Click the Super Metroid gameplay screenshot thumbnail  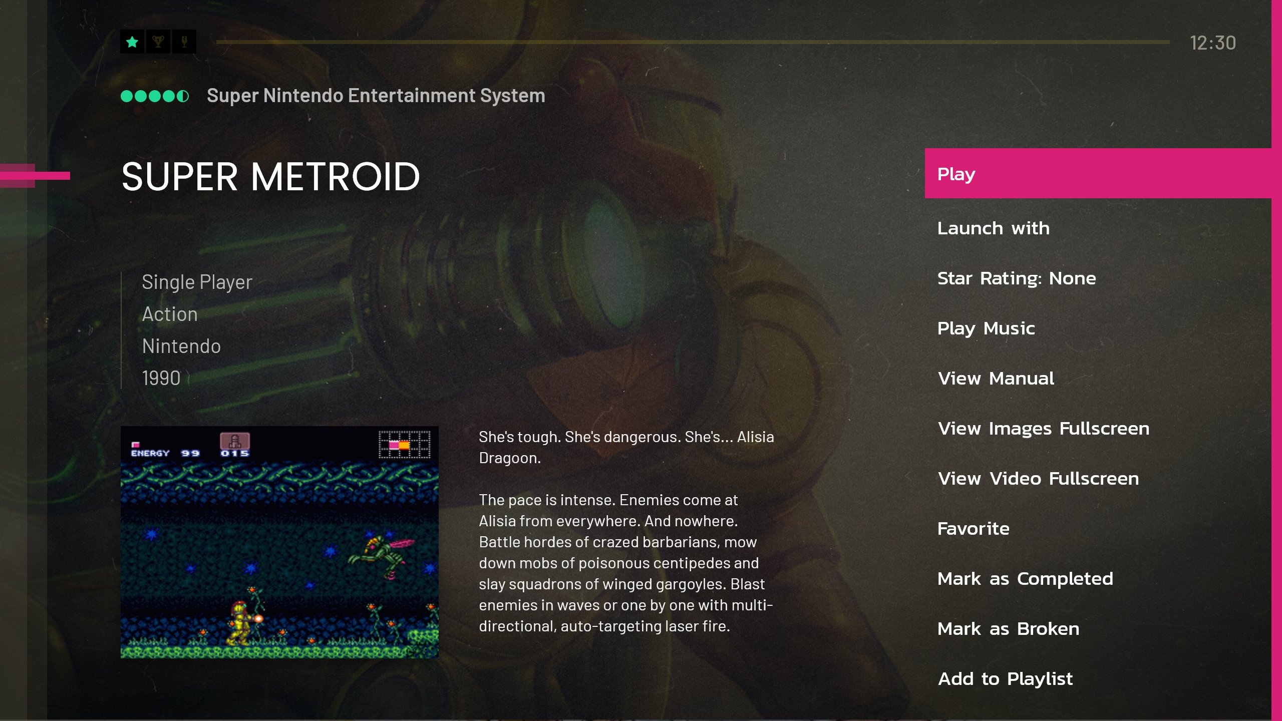pyautogui.click(x=279, y=542)
